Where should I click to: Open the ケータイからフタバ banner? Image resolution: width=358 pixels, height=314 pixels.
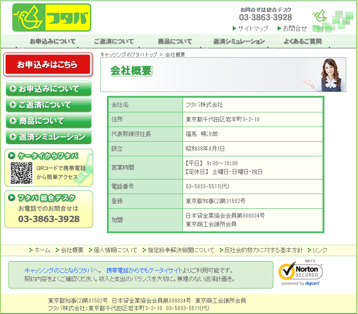tap(49, 168)
